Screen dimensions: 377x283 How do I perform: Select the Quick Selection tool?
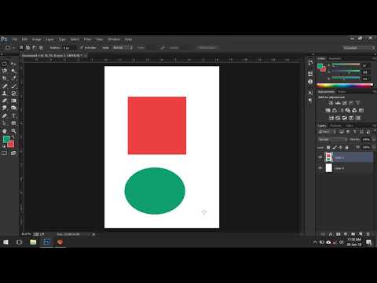pyautogui.click(x=13, y=71)
